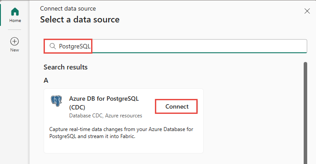The image size is (316, 164).
Task: Close the Select a data source dialog
Action: point(307,11)
